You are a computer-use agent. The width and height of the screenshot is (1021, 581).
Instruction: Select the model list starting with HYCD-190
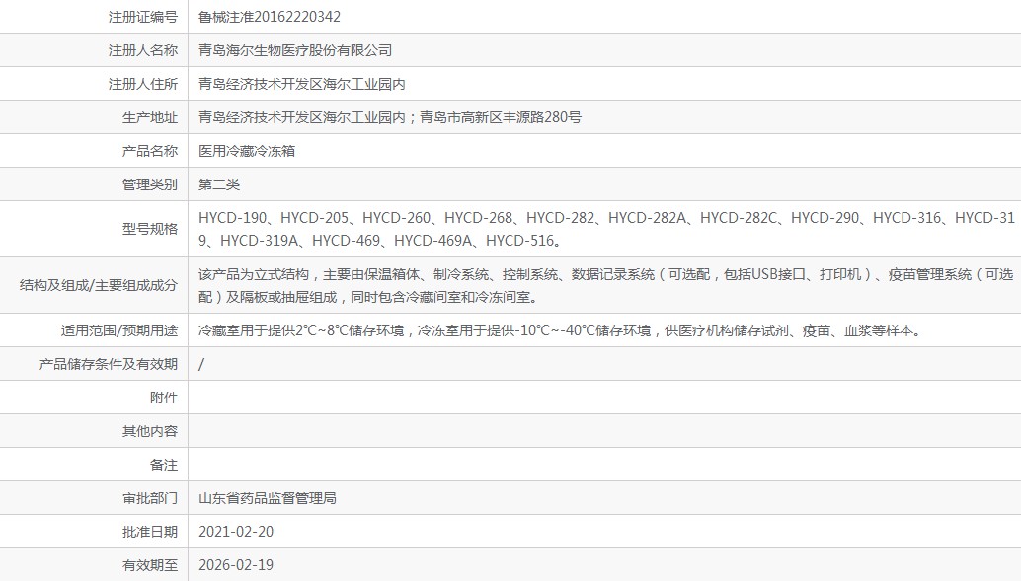[x=607, y=229]
